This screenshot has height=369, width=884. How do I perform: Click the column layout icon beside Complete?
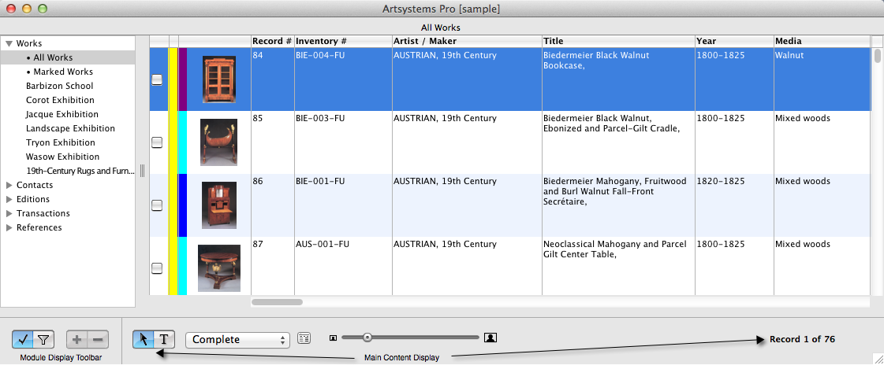pos(305,338)
